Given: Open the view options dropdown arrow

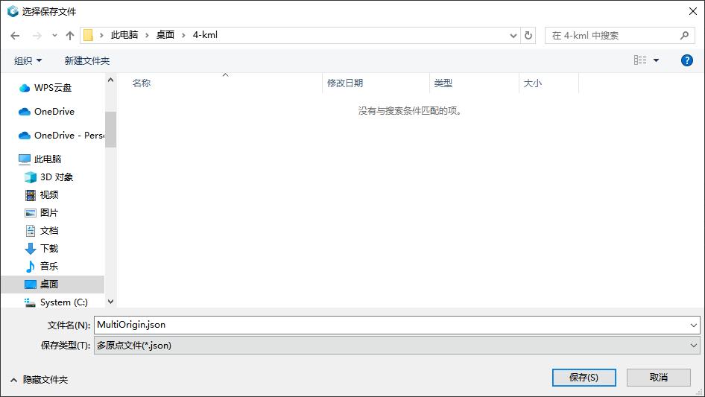Looking at the screenshot, I should (x=656, y=60).
